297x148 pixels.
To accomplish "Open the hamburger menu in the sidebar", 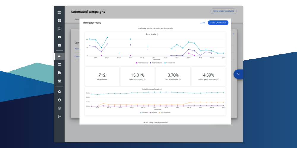I will [59, 12].
